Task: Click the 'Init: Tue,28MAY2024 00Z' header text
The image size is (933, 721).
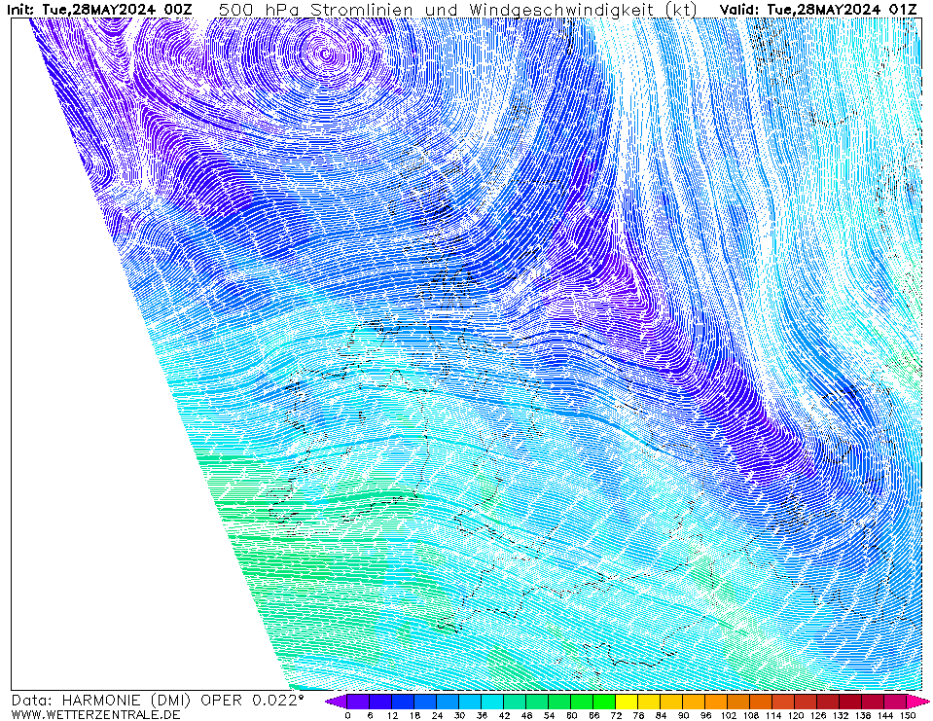Action: pos(99,10)
